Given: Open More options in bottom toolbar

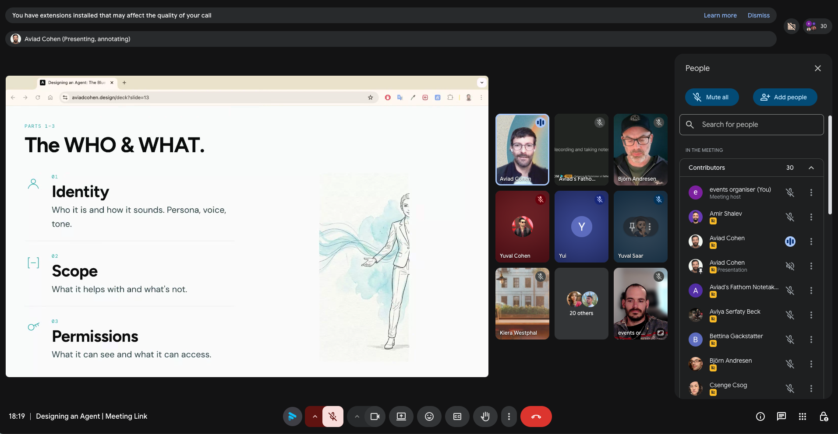Looking at the screenshot, I should (x=509, y=416).
